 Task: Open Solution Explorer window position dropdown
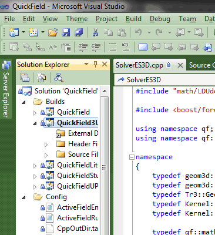pyautogui.click(x=86, y=64)
